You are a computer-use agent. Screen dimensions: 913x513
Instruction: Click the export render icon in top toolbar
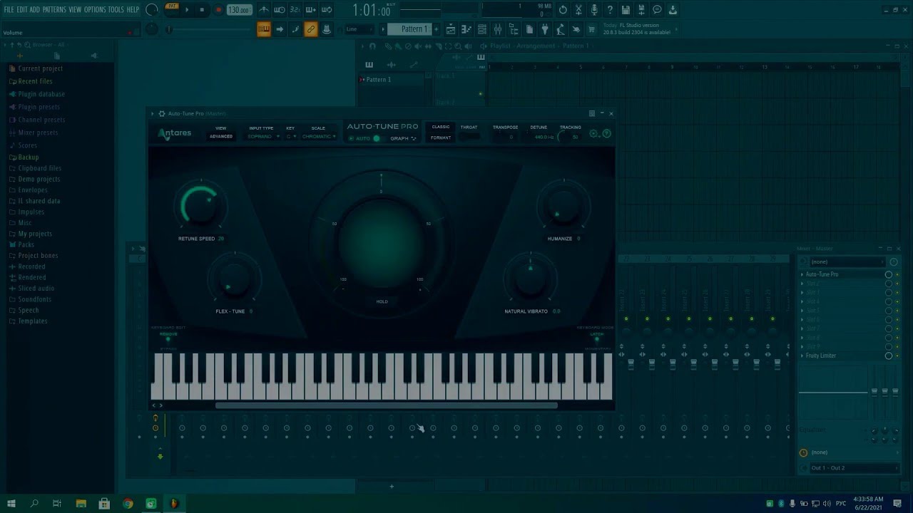click(x=641, y=10)
